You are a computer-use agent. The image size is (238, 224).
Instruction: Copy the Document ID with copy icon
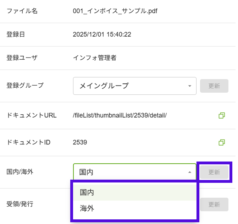[222, 142]
